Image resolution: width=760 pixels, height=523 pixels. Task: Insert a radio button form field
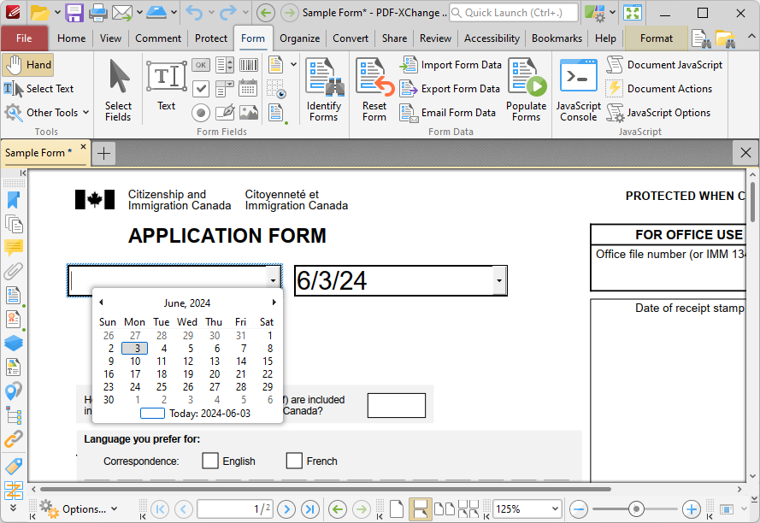pos(201,113)
